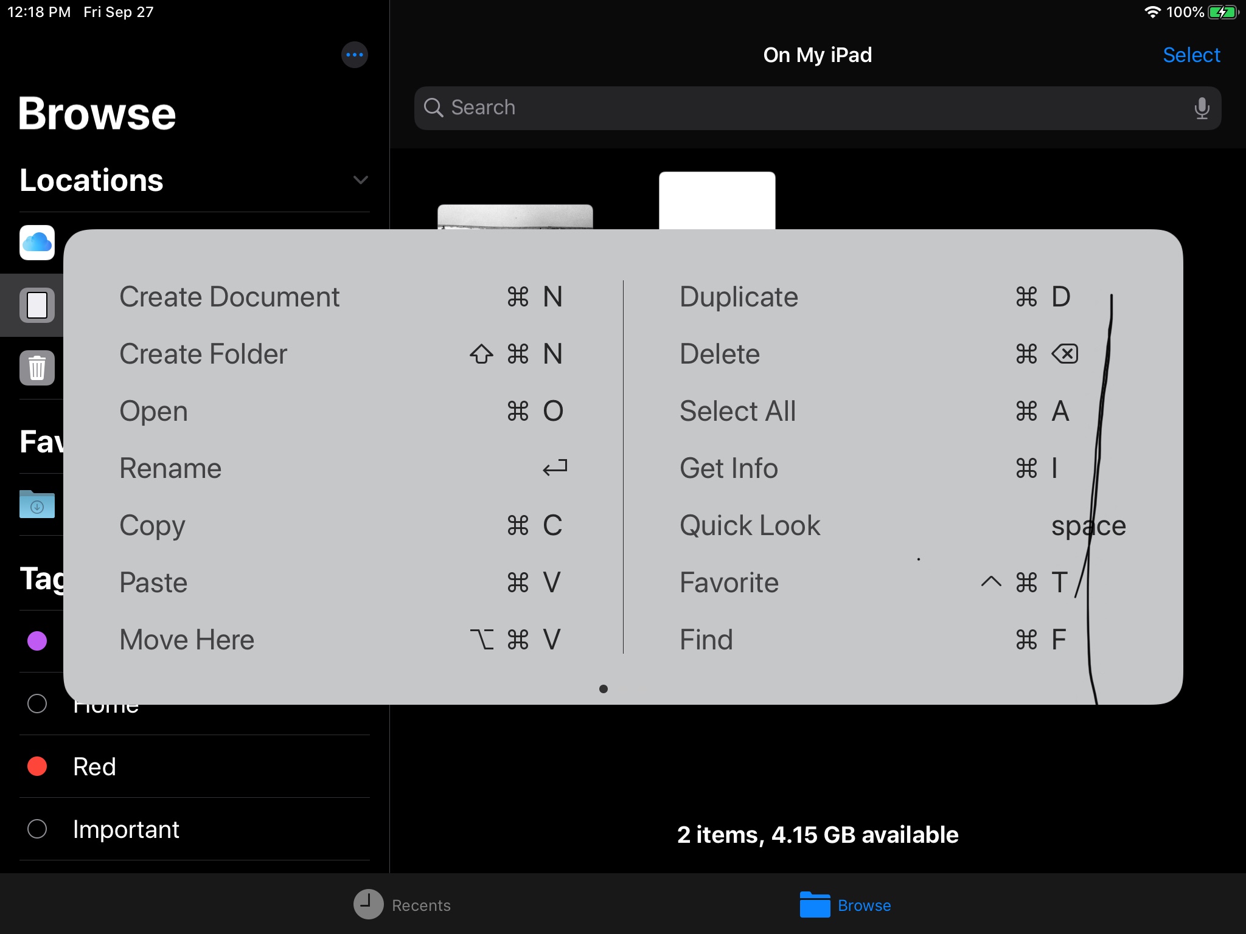The width and height of the screenshot is (1246, 934).
Task: Pick Get Info from the shortcuts menu
Action: tap(728, 468)
